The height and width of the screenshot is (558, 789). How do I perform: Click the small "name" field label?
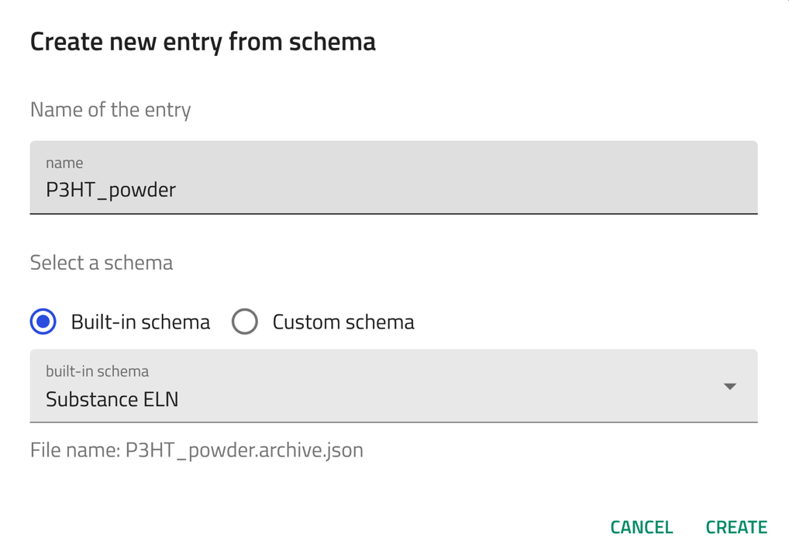64,163
